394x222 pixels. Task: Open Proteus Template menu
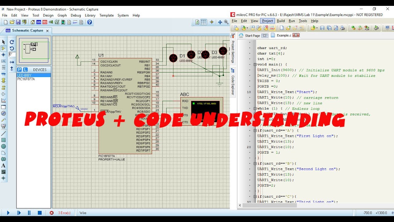pos(107,15)
